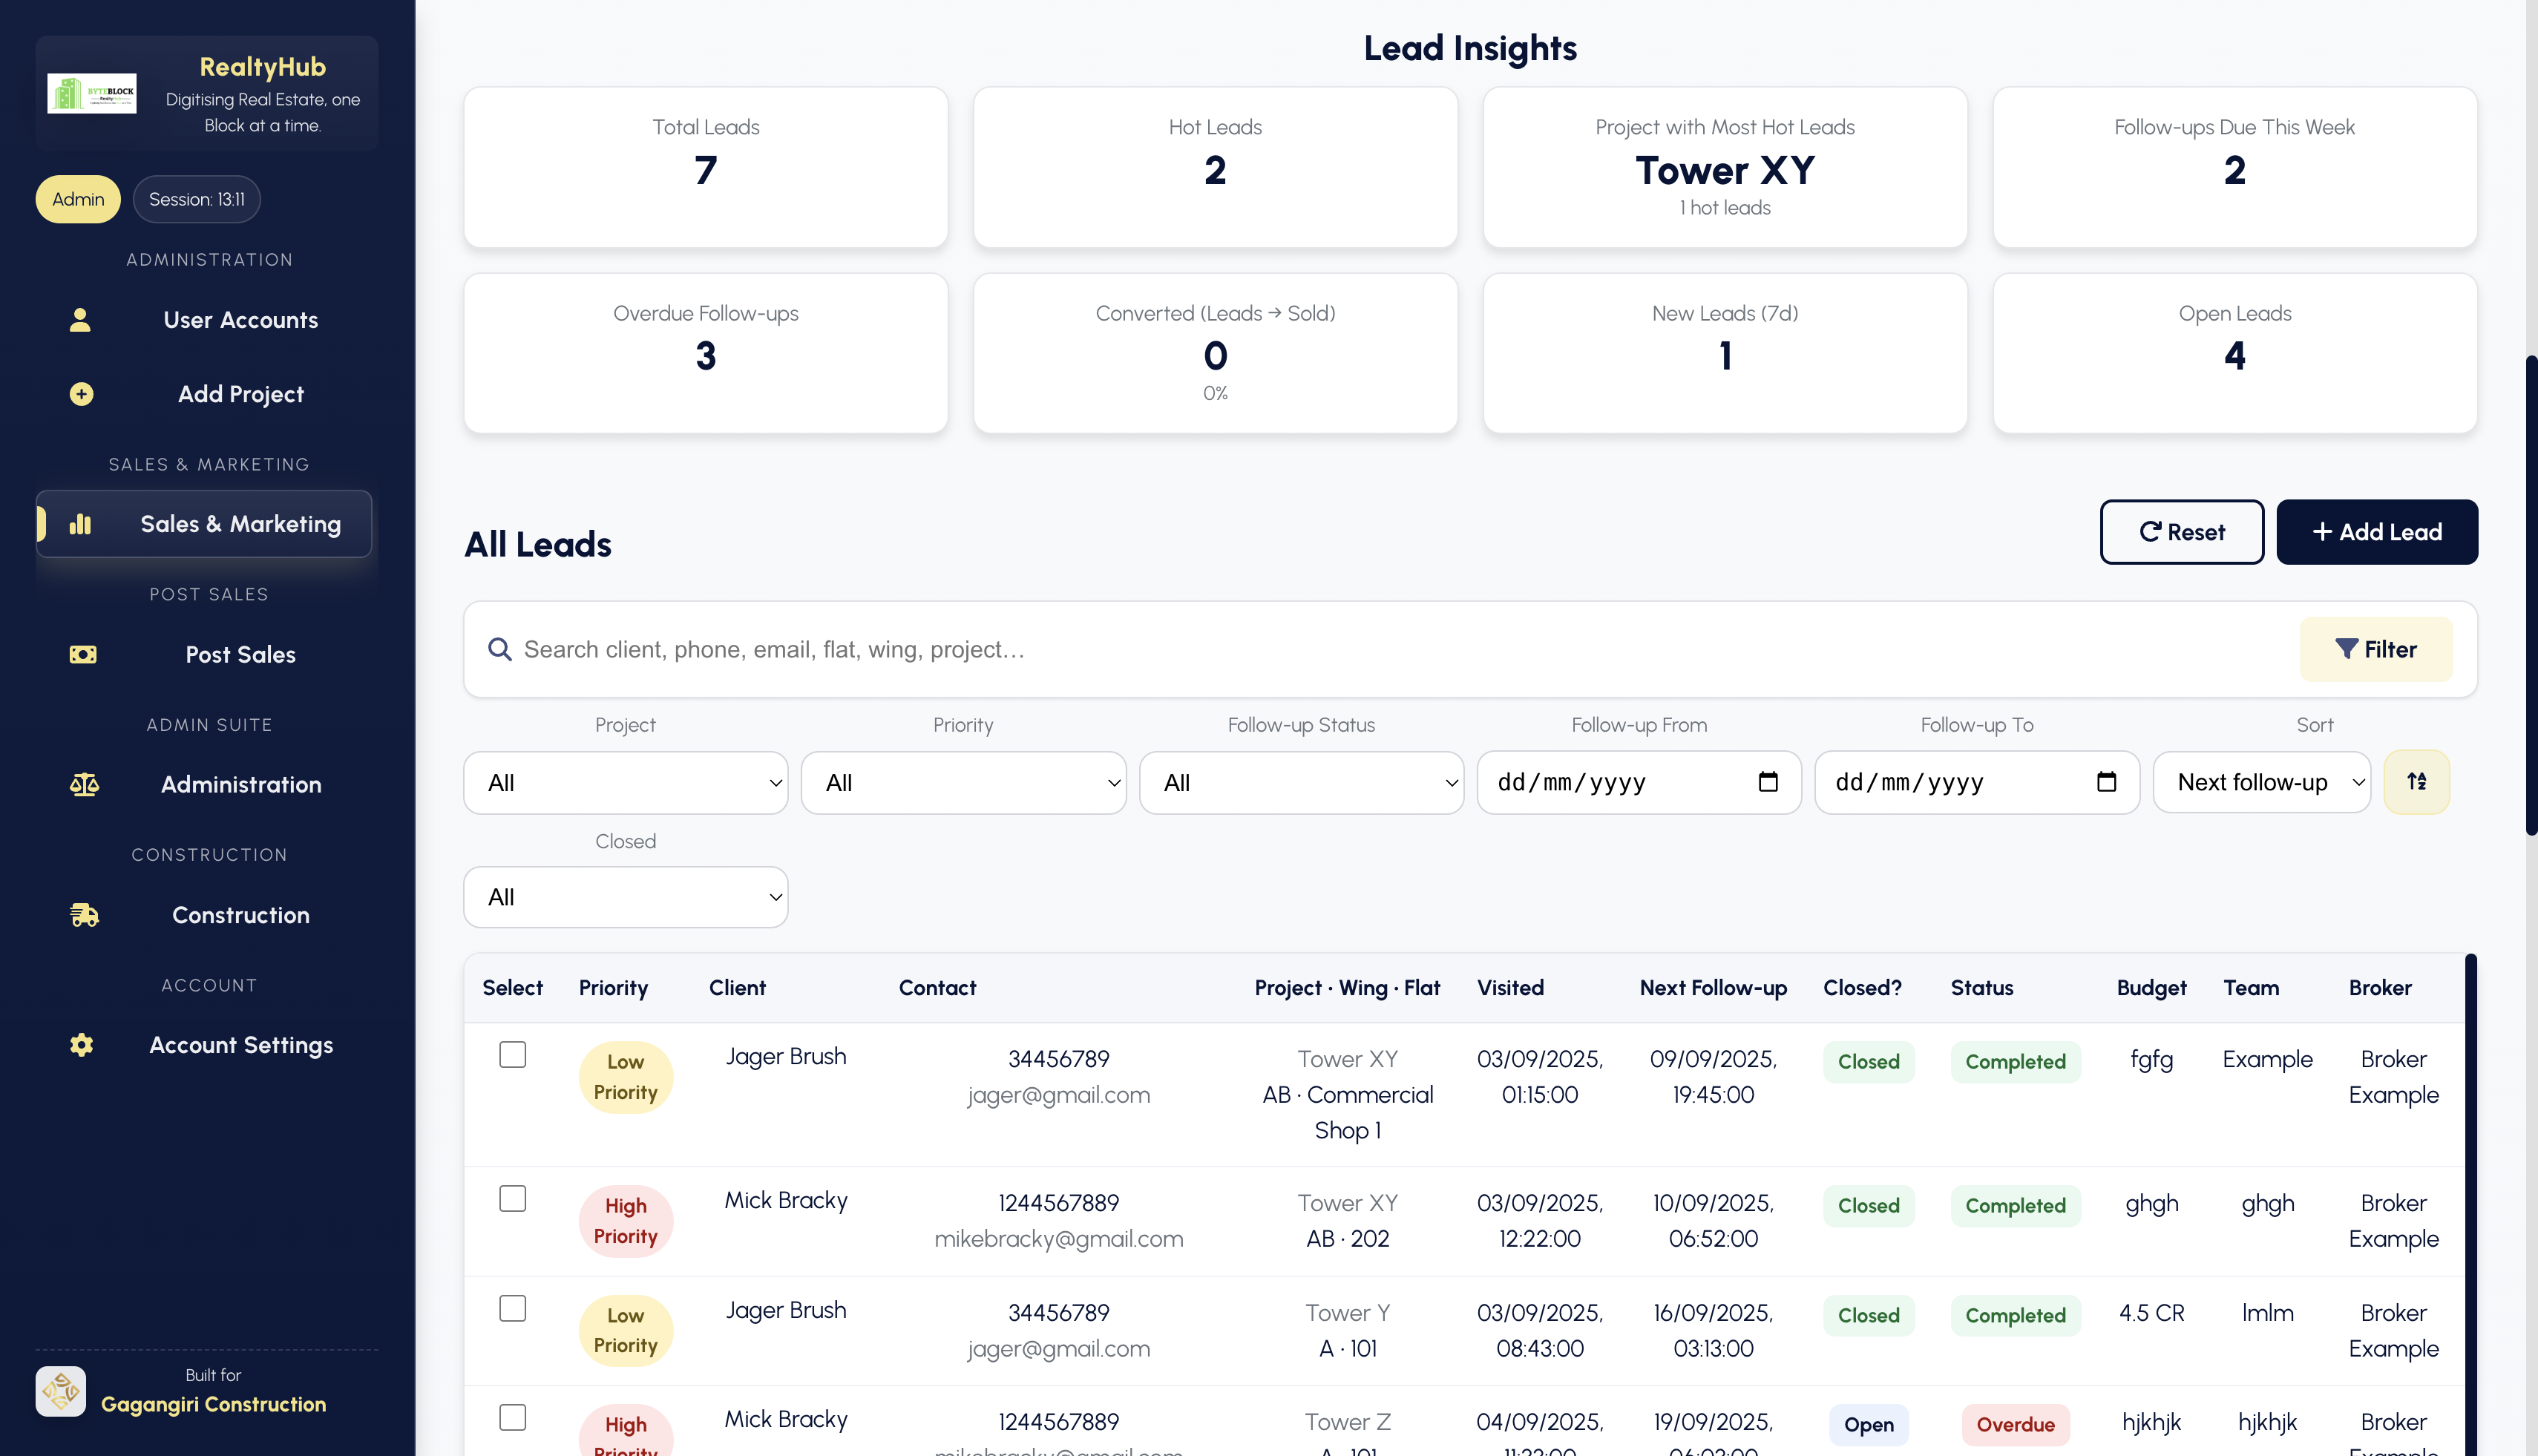Select the Post Sales menu item
The height and width of the screenshot is (1456, 2538).
pos(240,654)
